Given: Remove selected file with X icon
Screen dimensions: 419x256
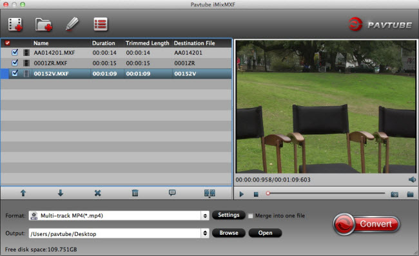Looking at the screenshot, I should tap(98, 193).
